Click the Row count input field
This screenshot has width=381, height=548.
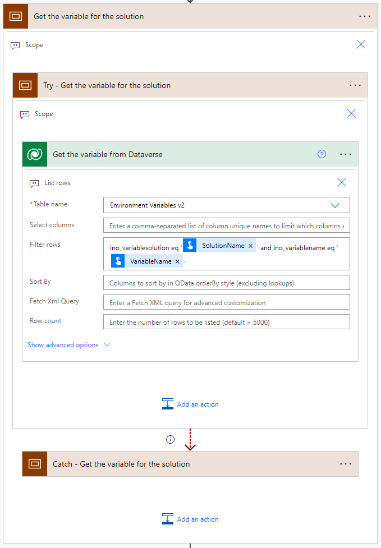click(x=226, y=322)
